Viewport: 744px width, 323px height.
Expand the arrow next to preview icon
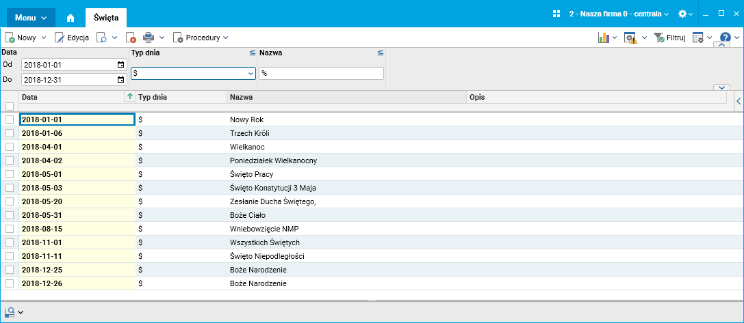pos(114,38)
